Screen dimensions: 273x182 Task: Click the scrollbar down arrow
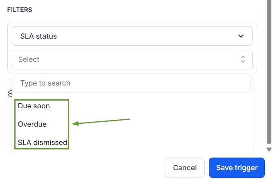tap(269, 149)
